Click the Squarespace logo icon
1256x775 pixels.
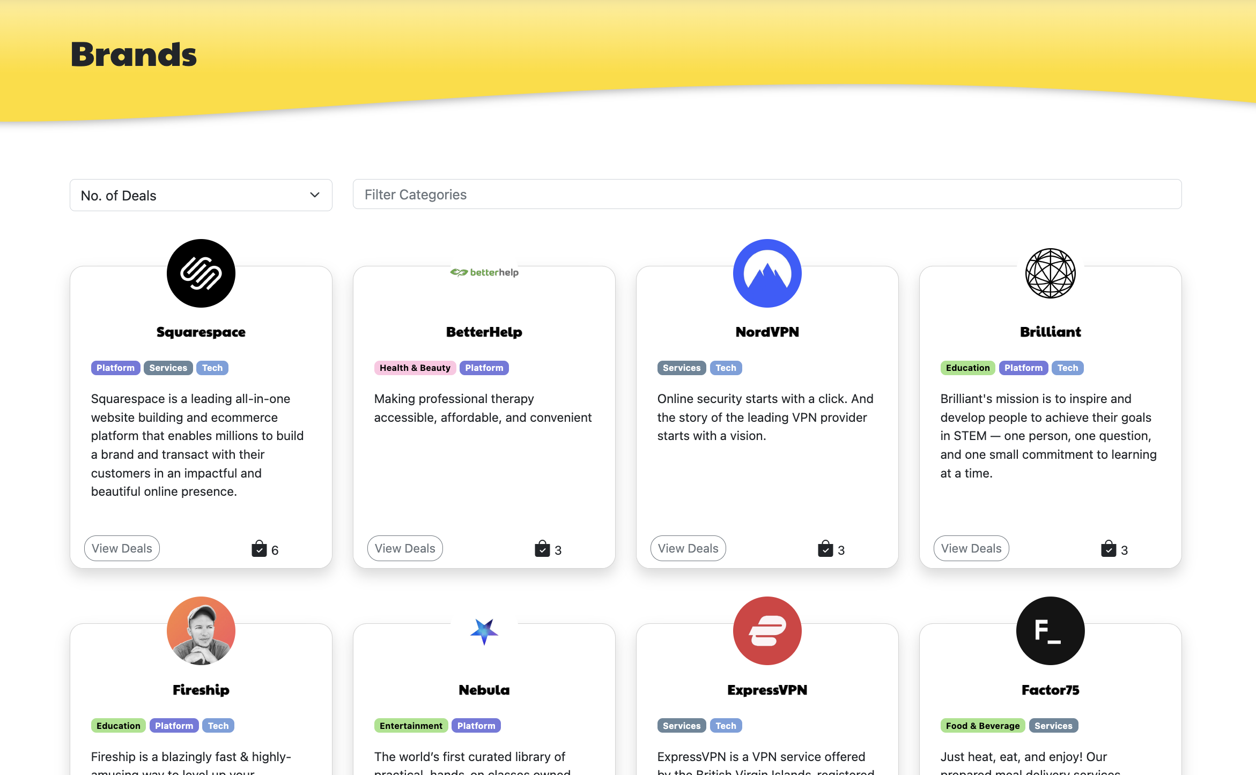[201, 273]
